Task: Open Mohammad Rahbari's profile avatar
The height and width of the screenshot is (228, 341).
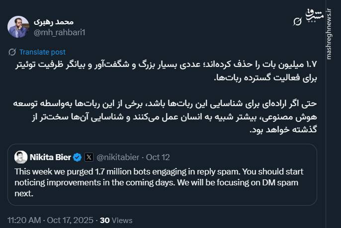Action: (18, 27)
